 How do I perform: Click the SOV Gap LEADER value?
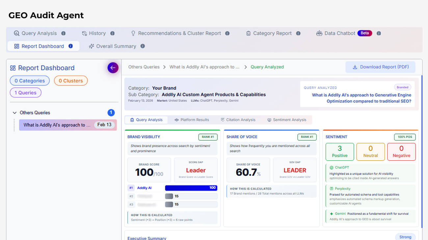coord(295,170)
